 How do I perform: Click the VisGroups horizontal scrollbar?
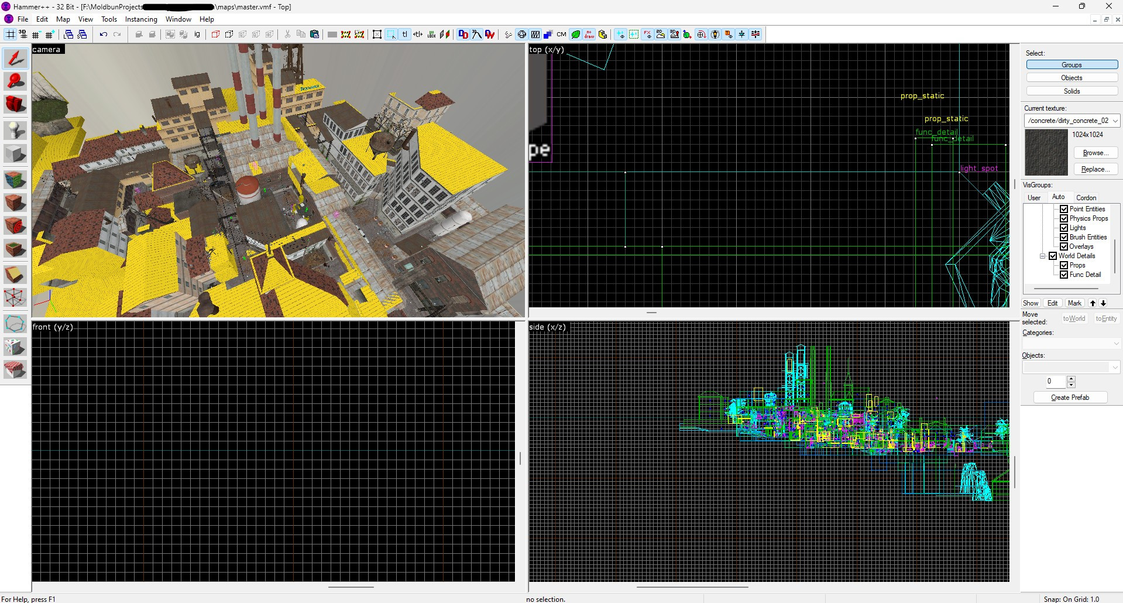tap(1066, 289)
